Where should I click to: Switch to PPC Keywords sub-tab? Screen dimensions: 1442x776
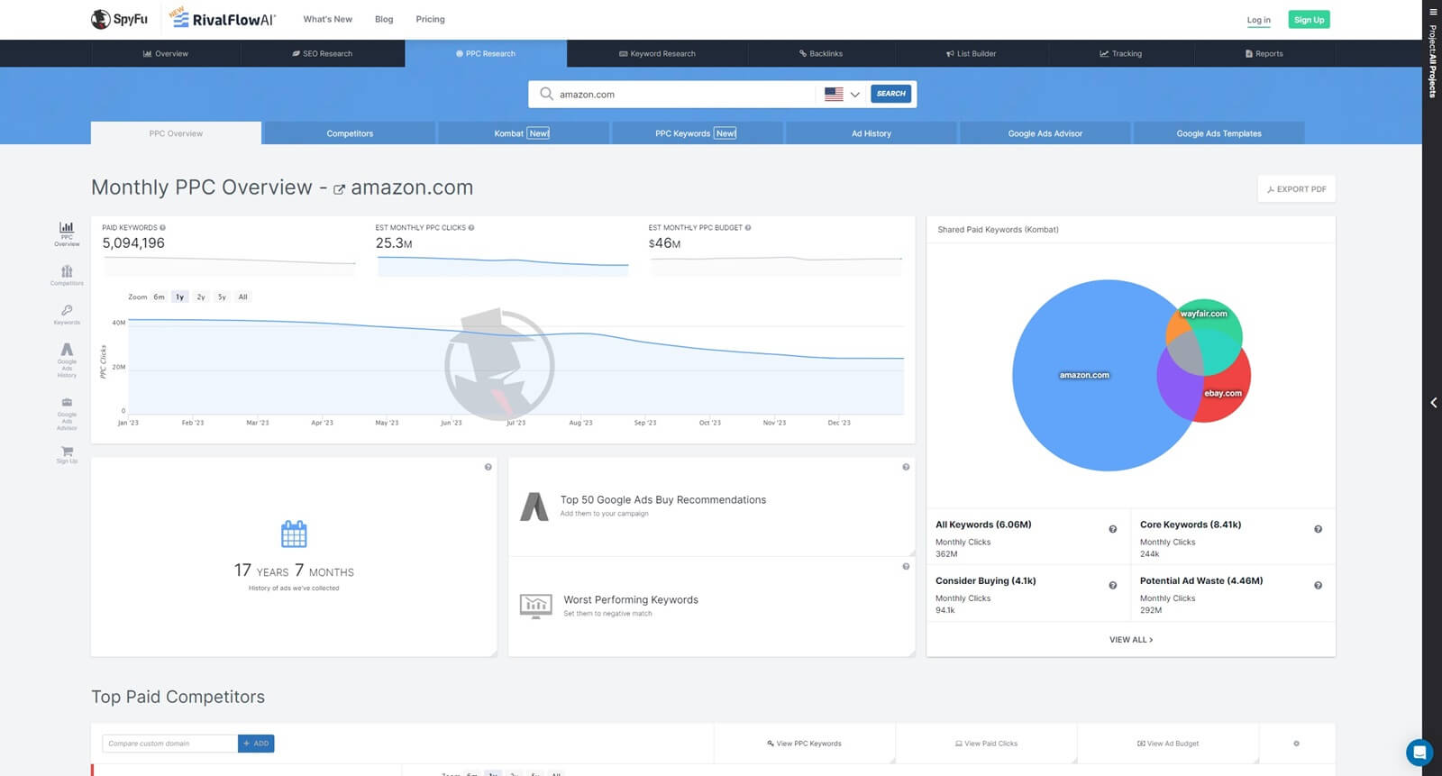pos(696,133)
